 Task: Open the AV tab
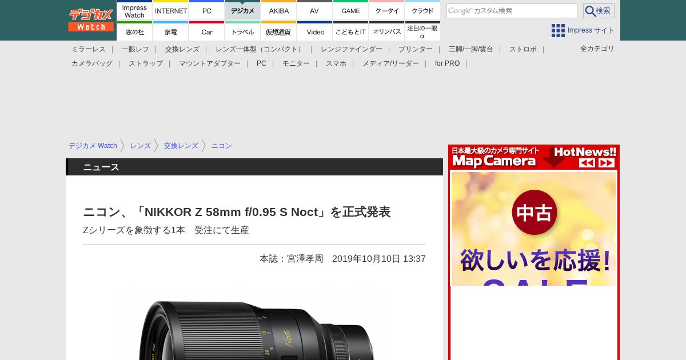(314, 10)
